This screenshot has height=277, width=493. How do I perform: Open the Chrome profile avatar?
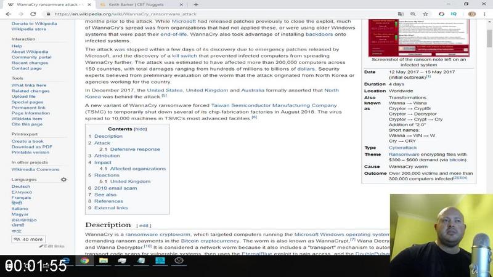pyautogui.click(x=472, y=14)
